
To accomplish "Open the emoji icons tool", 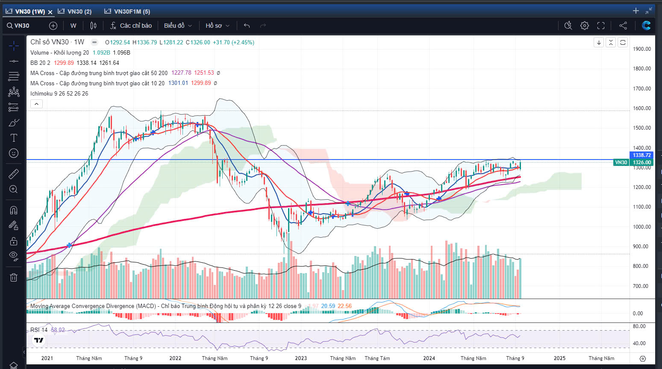I will 14,153.
